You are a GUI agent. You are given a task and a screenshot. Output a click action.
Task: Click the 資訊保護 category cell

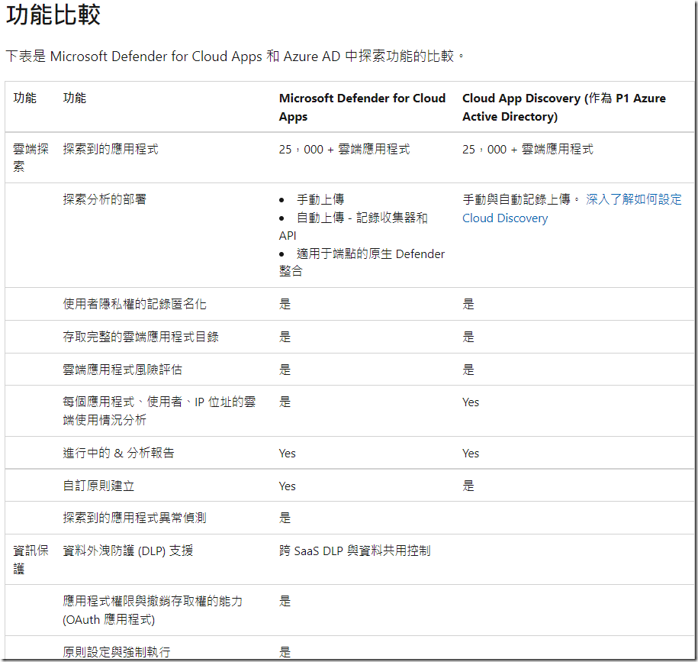pos(31,559)
